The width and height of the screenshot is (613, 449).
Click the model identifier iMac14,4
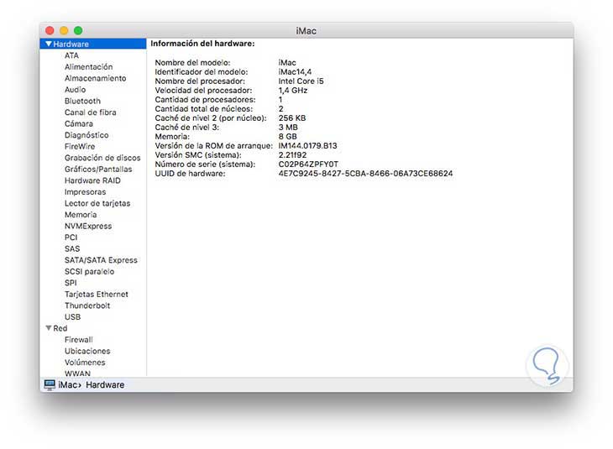[295, 71]
